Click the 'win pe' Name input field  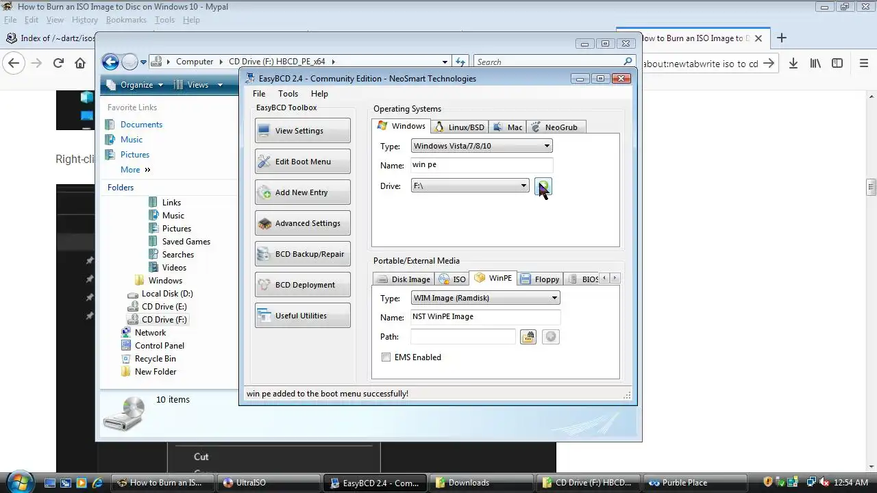[482, 165]
